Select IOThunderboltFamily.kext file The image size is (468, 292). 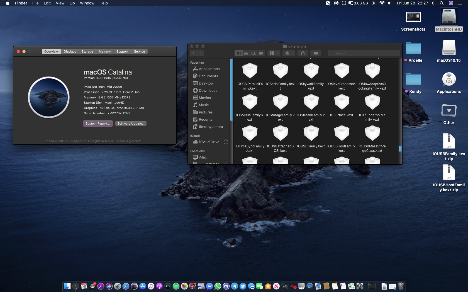tap(372, 108)
